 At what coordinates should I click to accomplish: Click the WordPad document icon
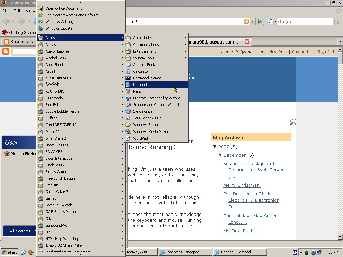[128, 138]
